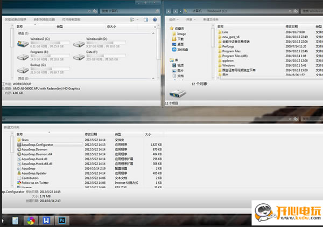Click 映射网络驱动器 in Computer toolbar
Screen dimensions: 323x227
click(44, 19)
